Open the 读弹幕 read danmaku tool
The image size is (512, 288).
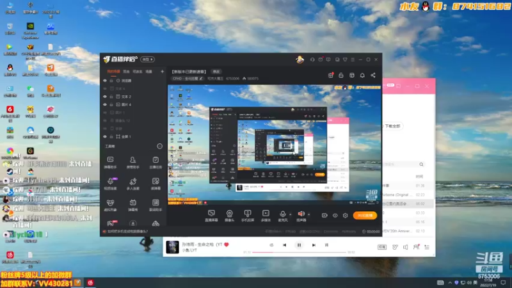[156, 184]
